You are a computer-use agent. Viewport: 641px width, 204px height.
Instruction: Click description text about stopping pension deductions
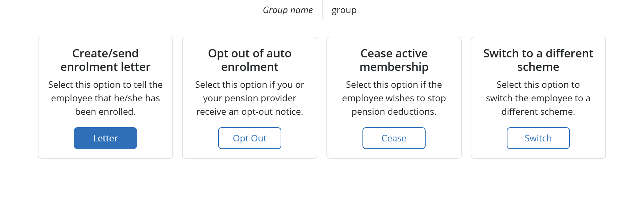(x=394, y=98)
